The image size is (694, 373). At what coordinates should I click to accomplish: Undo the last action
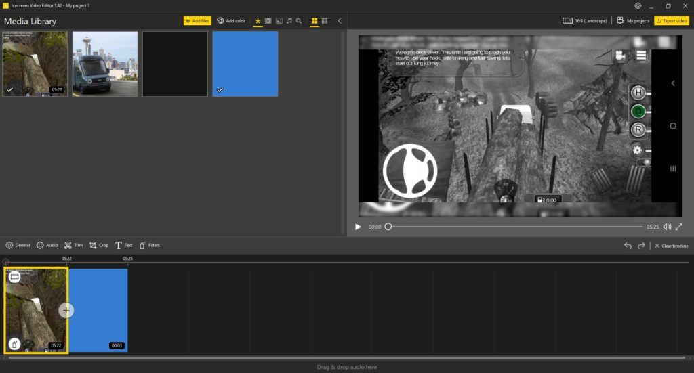click(628, 246)
